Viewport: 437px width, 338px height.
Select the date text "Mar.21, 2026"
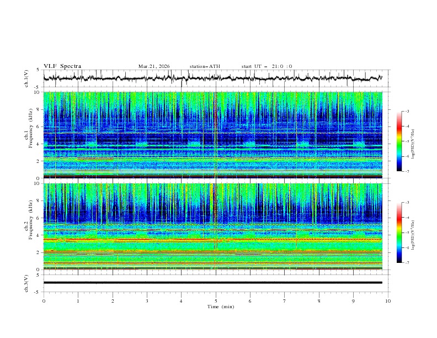(x=154, y=66)
